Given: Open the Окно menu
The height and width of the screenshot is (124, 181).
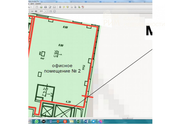Looking at the screenshot, I should [32, 4].
